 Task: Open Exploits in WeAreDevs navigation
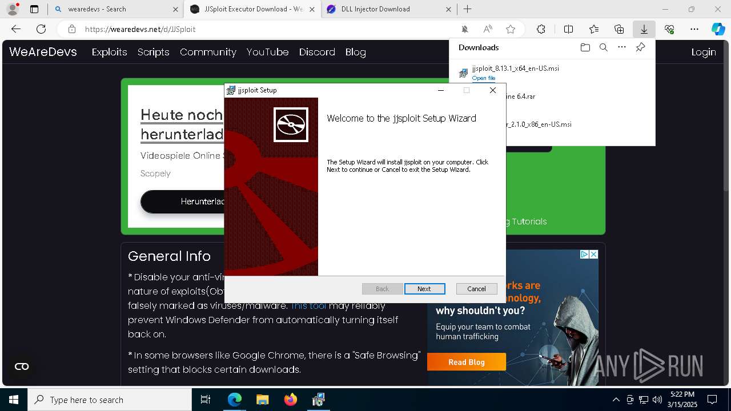(109, 52)
